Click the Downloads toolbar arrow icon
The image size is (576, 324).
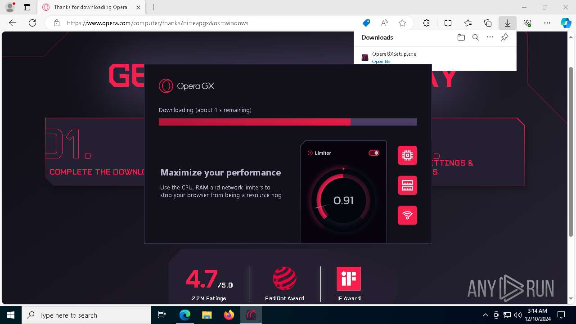coord(508,23)
